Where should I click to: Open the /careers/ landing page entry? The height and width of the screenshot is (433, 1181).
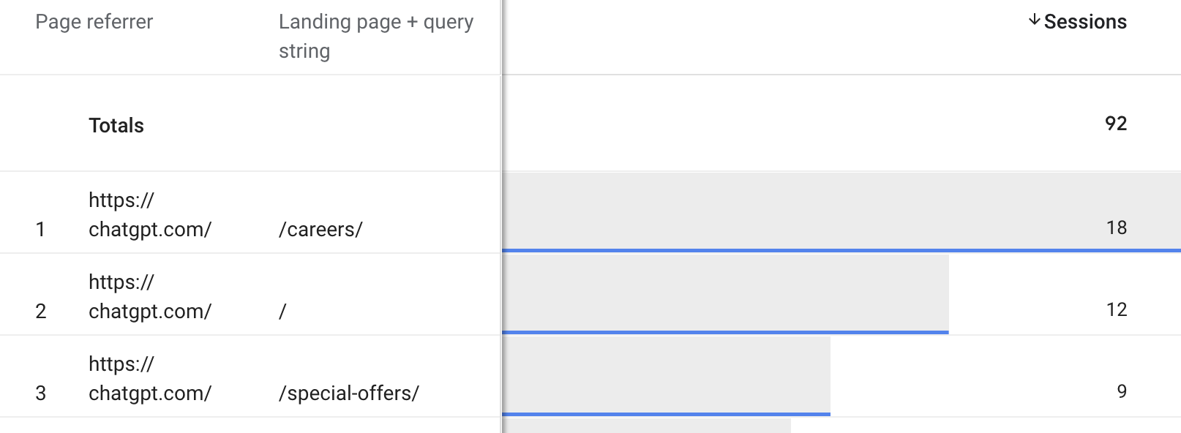coord(320,230)
